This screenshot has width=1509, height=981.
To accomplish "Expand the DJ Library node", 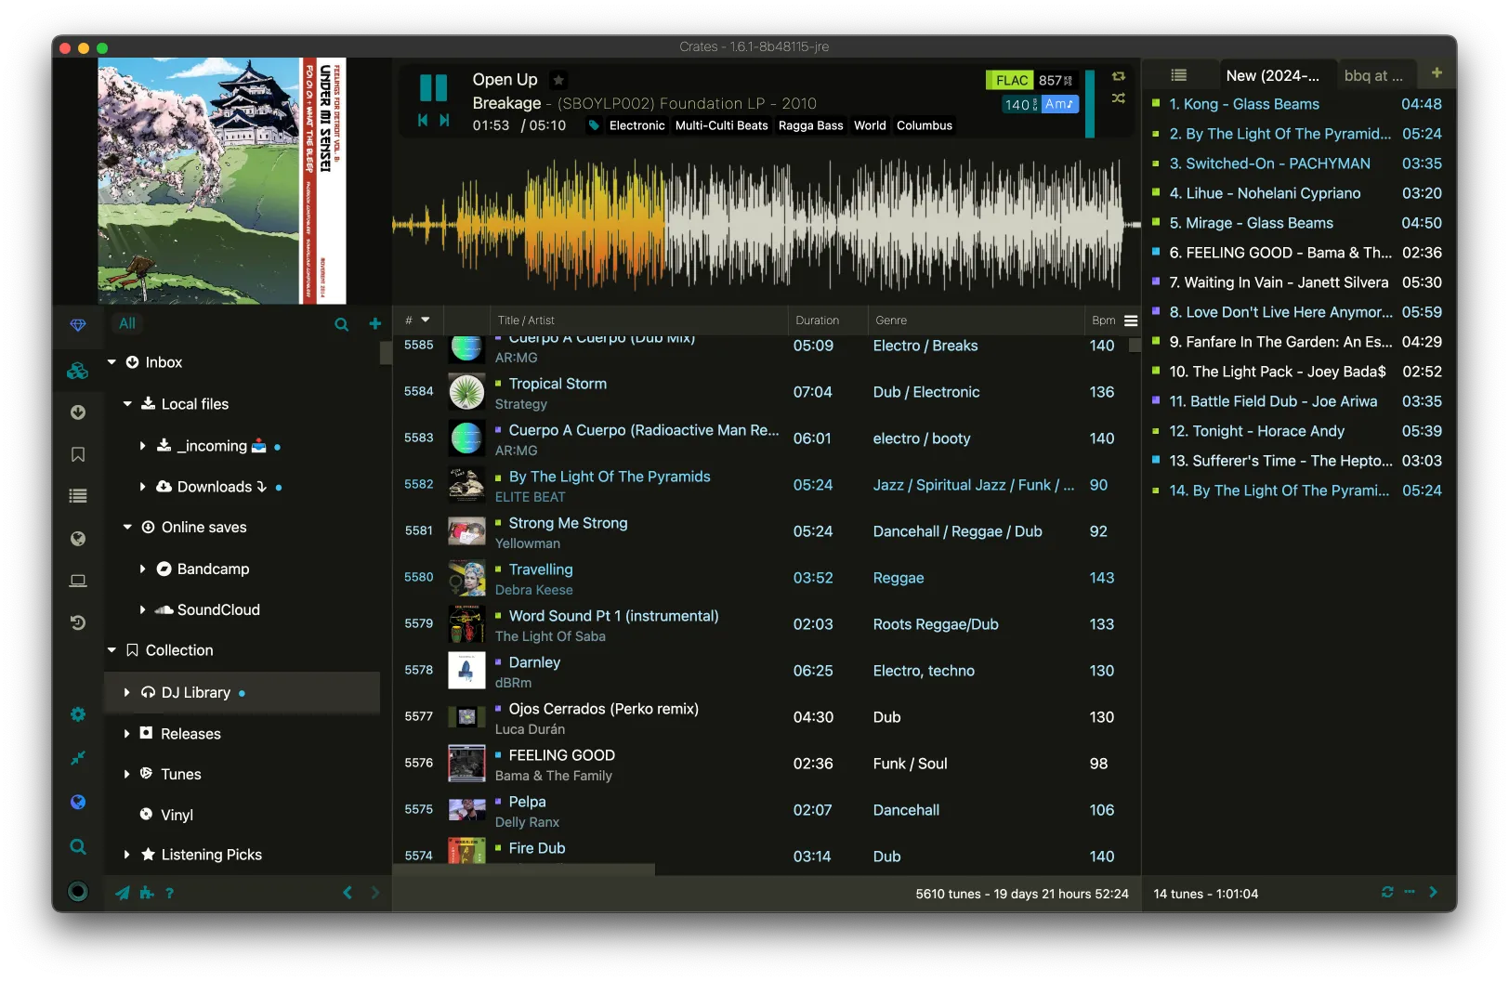I will coord(127,692).
